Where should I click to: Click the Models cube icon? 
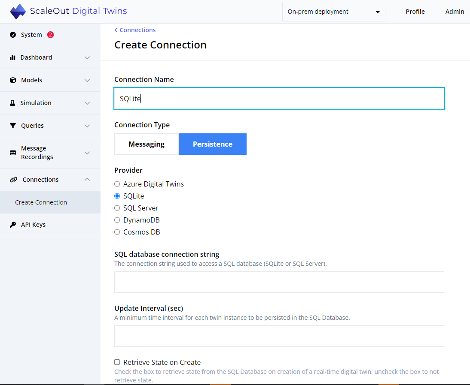tap(13, 80)
